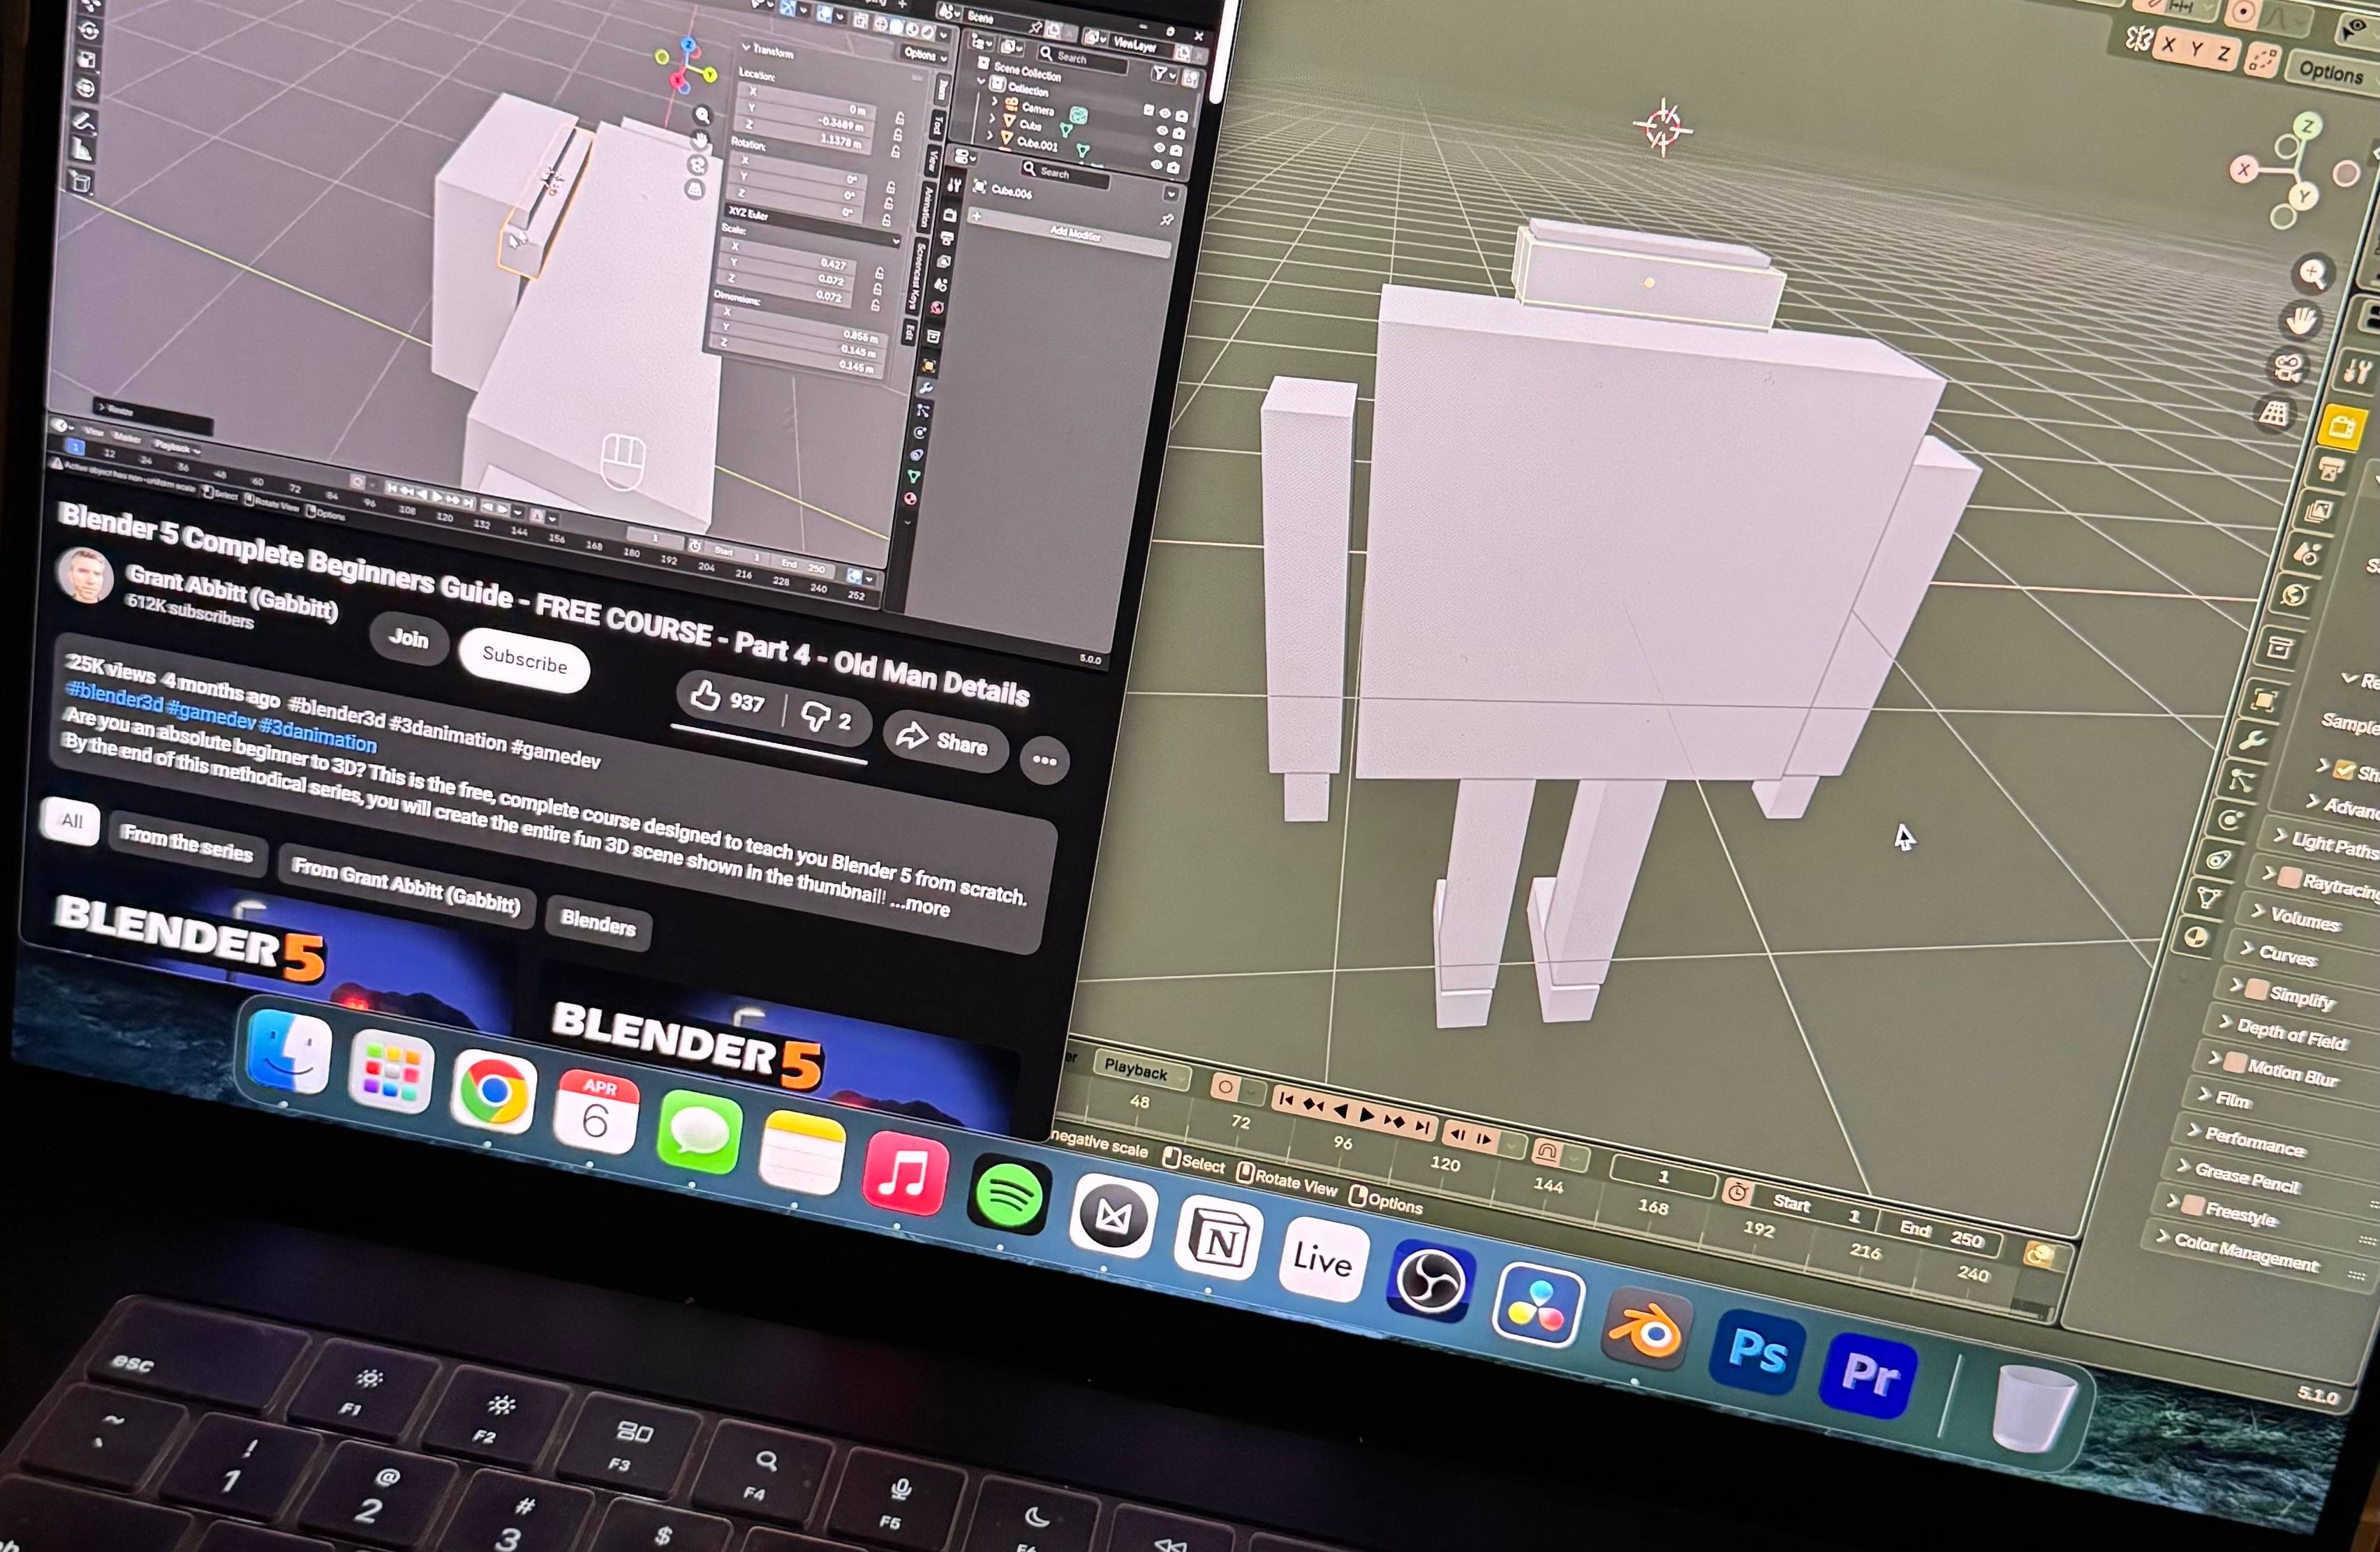Click the X axis on the navigation gizmo
Viewport: 2380px width, 1552px height.
[2244, 170]
